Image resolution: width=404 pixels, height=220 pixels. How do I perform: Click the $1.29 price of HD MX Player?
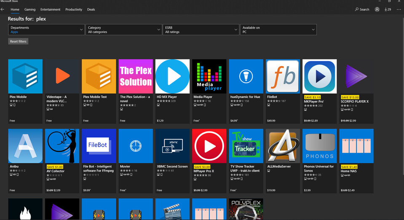click(x=160, y=121)
